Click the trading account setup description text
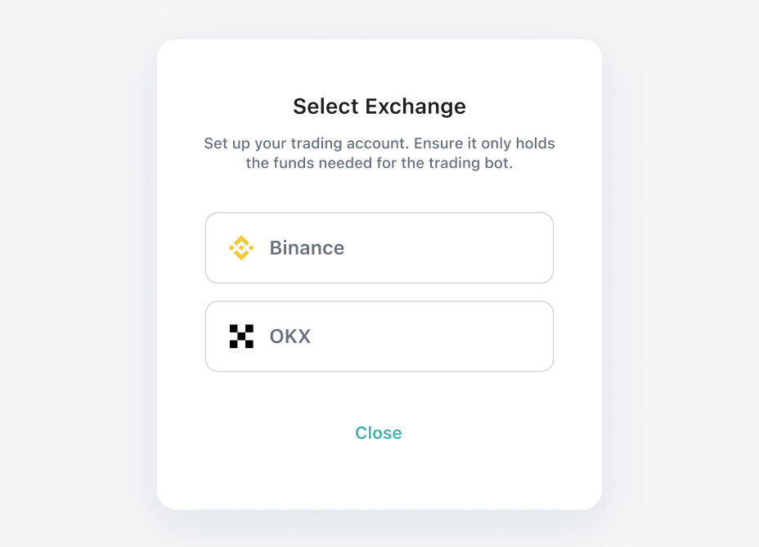The image size is (759, 547). 379,144
